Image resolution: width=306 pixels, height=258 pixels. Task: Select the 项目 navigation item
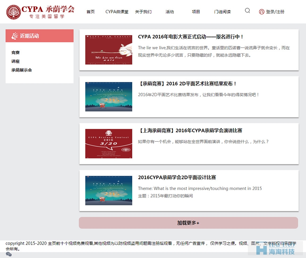point(196,12)
